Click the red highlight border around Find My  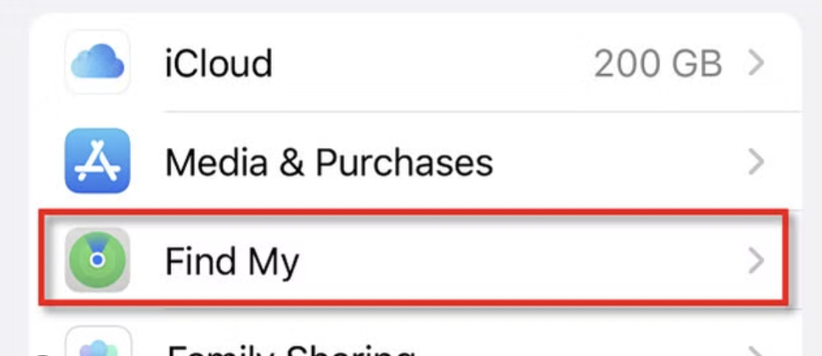pos(412,213)
